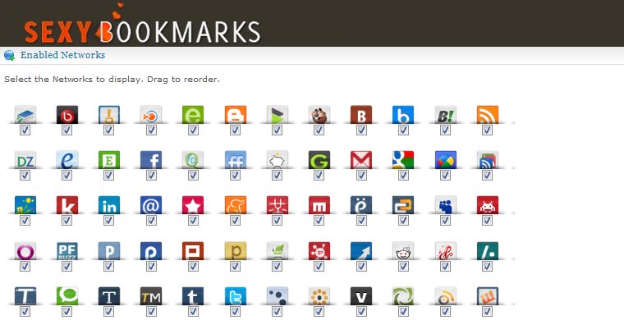Toggle the checkbox under orange RSS icon
The image size is (624, 320).
click(488, 130)
